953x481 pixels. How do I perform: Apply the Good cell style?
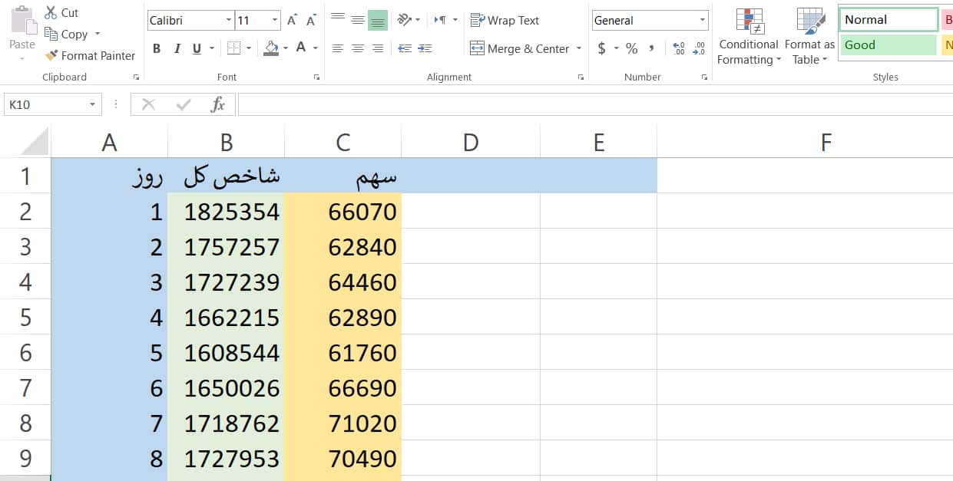(887, 44)
